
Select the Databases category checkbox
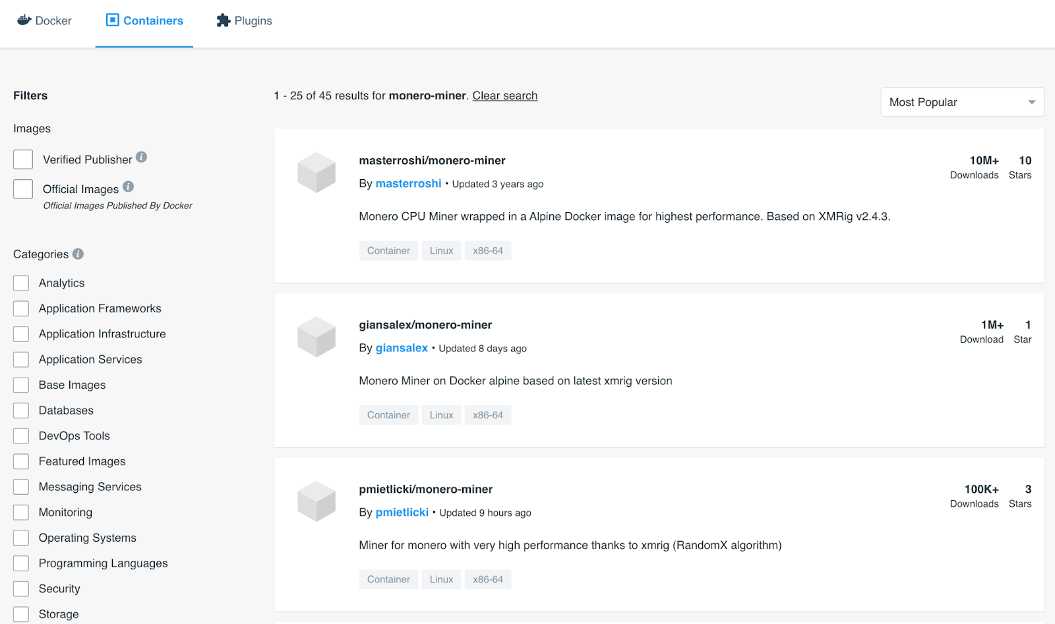tap(21, 411)
